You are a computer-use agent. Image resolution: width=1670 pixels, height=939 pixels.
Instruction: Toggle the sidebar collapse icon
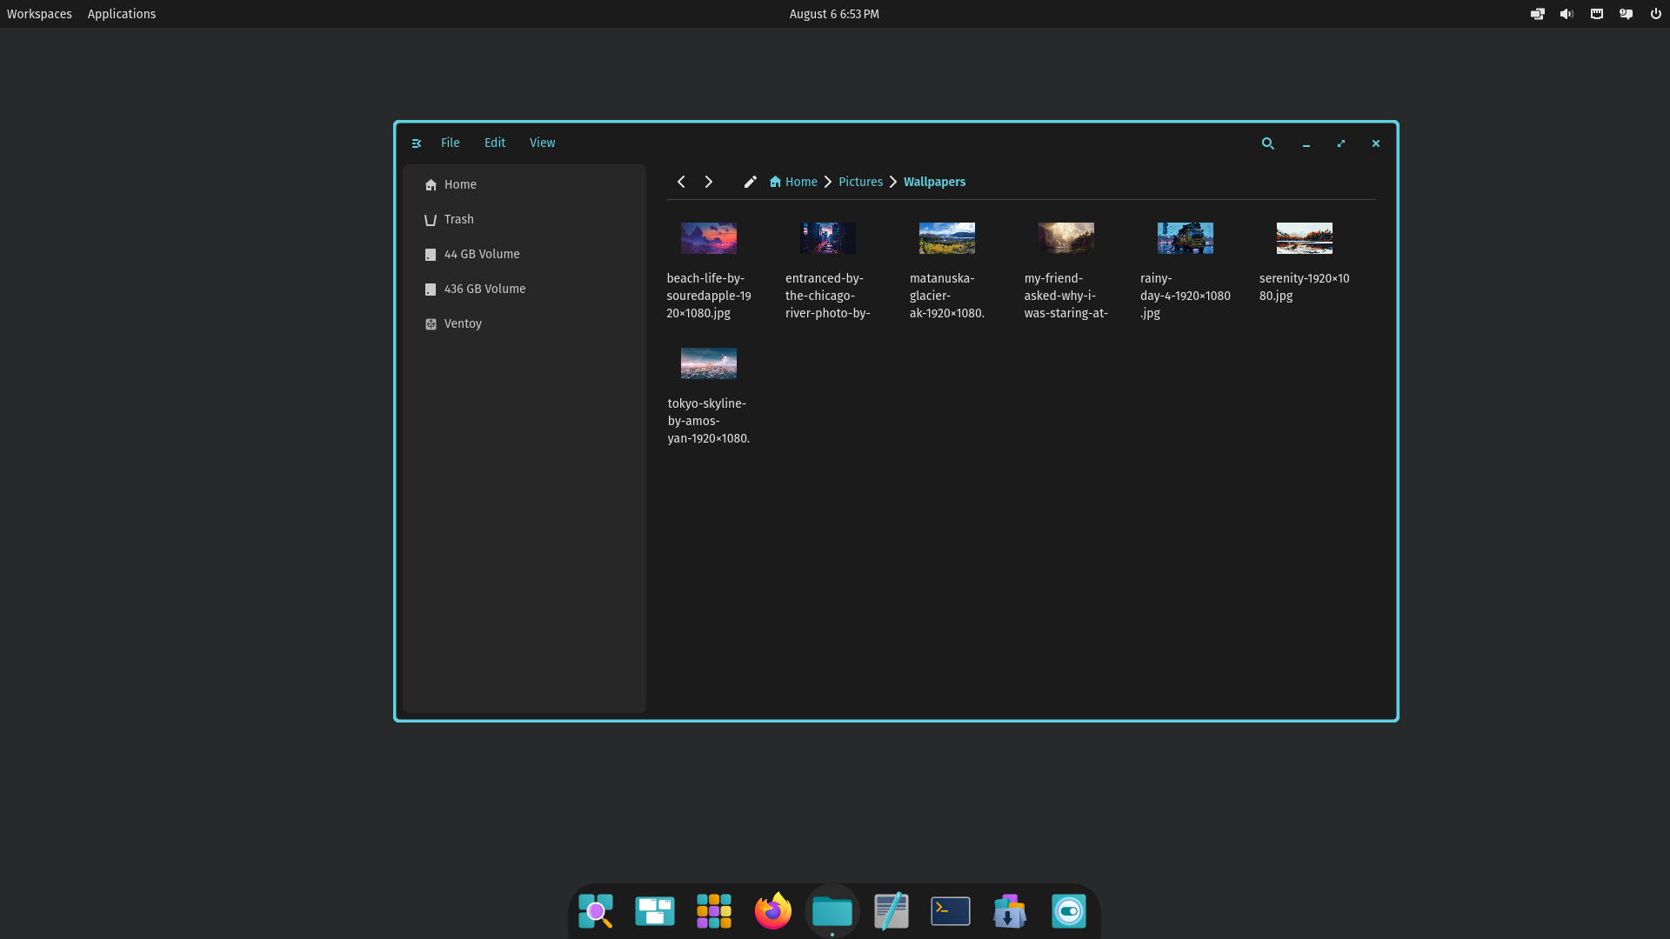(x=417, y=143)
